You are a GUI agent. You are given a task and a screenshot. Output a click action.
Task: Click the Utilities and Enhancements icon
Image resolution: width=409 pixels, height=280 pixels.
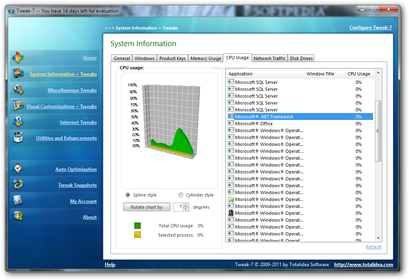18,137
